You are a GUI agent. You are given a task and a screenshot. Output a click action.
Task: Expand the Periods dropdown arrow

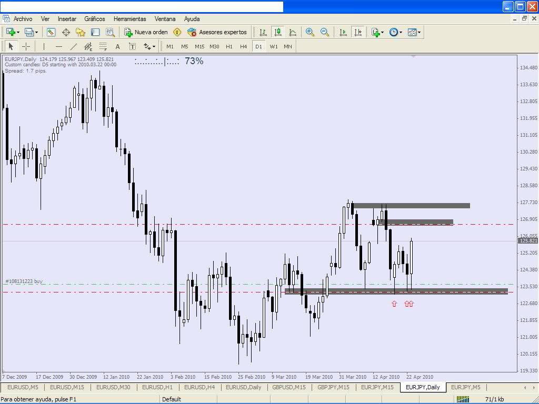(401, 32)
